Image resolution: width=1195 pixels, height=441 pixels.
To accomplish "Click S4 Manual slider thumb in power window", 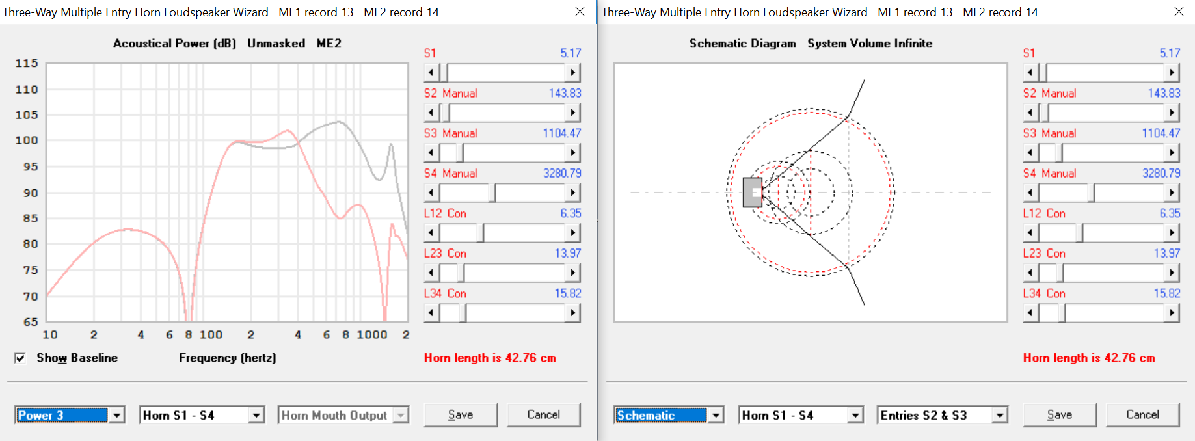I will click(492, 193).
